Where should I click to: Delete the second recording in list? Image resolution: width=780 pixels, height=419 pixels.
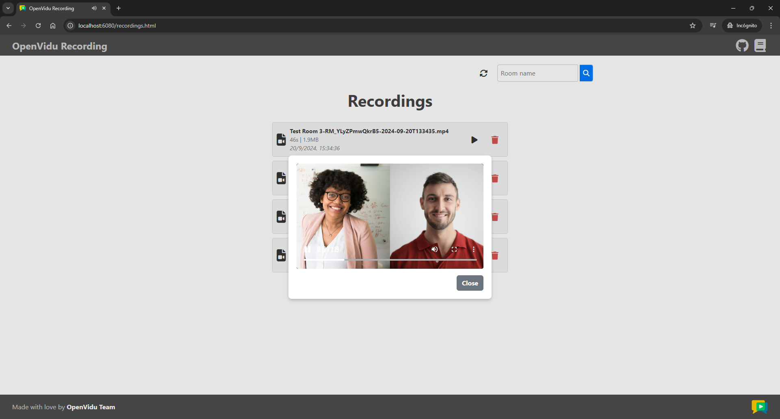[495, 179]
